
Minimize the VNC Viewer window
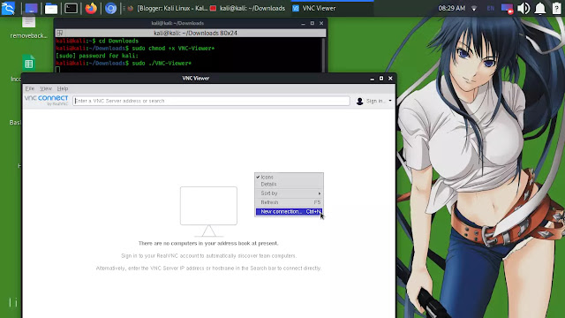pyautogui.click(x=373, y=79)
